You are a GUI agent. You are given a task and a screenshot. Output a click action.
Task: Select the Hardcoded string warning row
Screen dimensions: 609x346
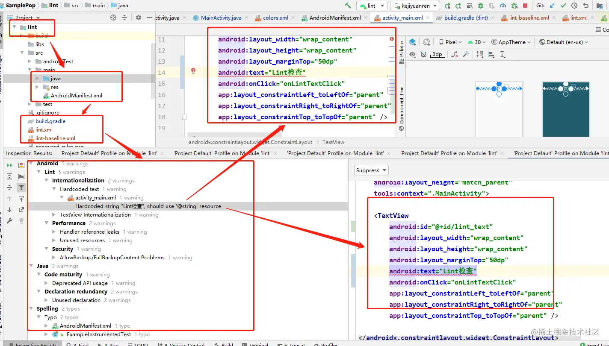pos(188,206)
